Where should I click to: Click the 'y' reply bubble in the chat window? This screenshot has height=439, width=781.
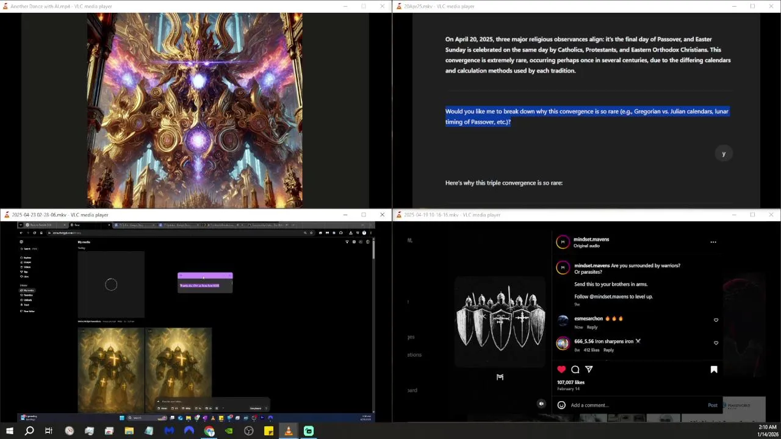point(724,154)
